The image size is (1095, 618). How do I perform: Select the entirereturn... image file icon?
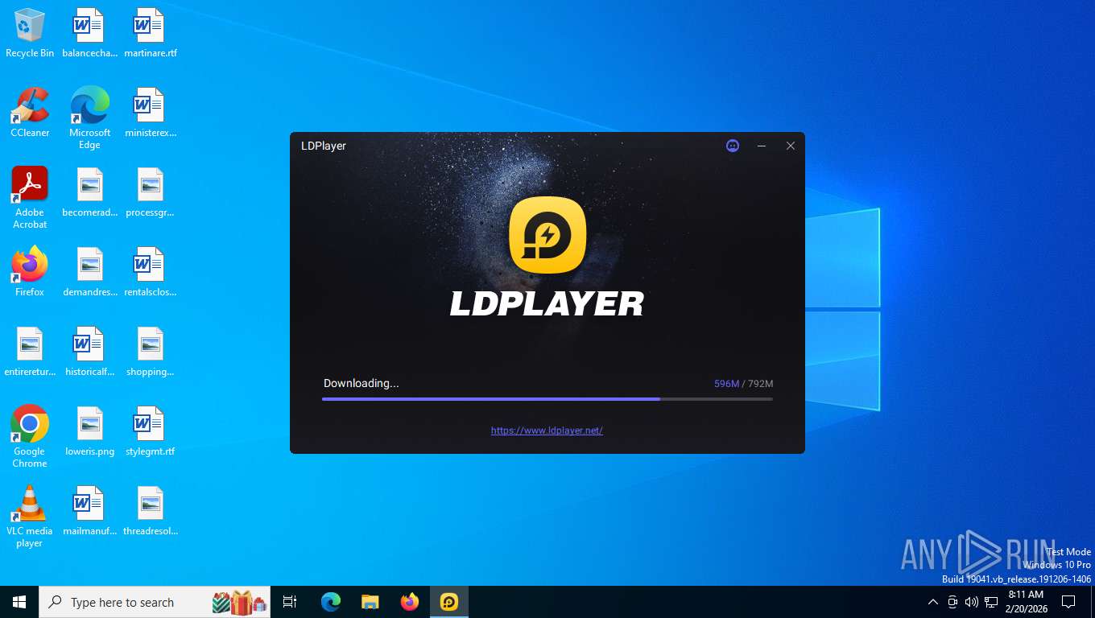point(30,352)
